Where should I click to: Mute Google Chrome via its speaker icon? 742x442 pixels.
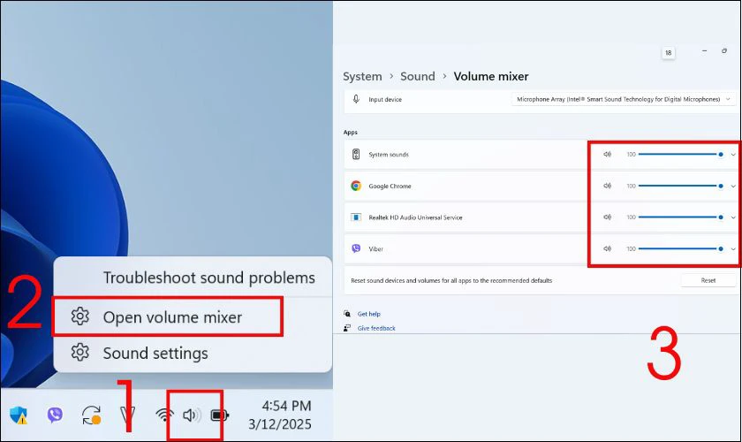click(x=607, y=186)
